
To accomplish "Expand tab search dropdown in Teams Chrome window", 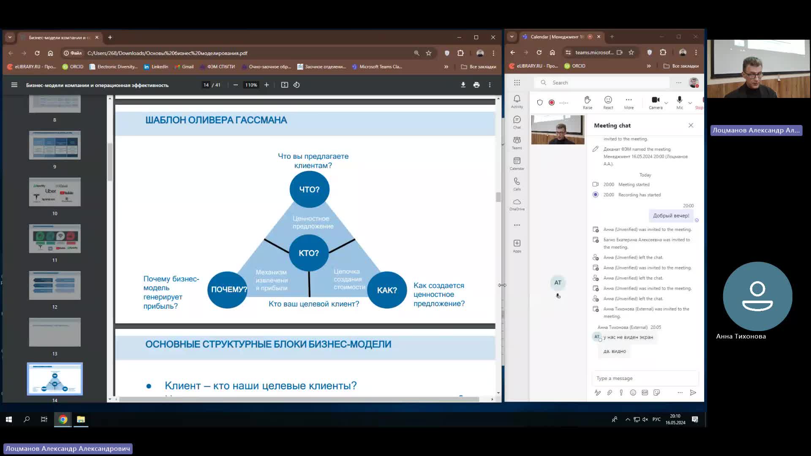I will click(512, 37).
